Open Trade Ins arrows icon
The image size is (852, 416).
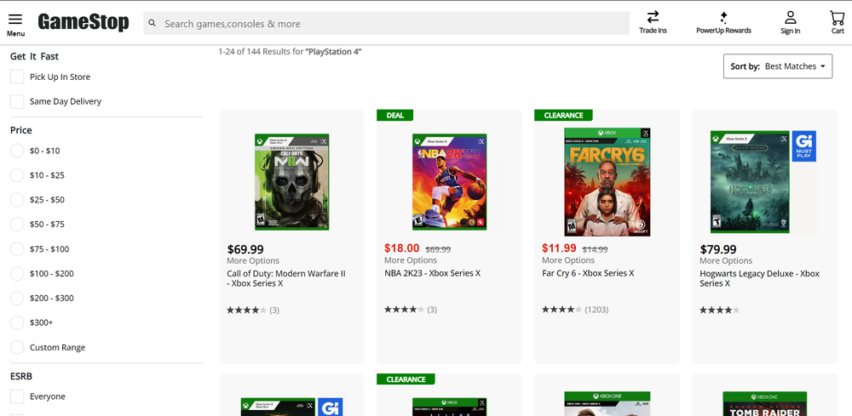[x=653, y=17]
